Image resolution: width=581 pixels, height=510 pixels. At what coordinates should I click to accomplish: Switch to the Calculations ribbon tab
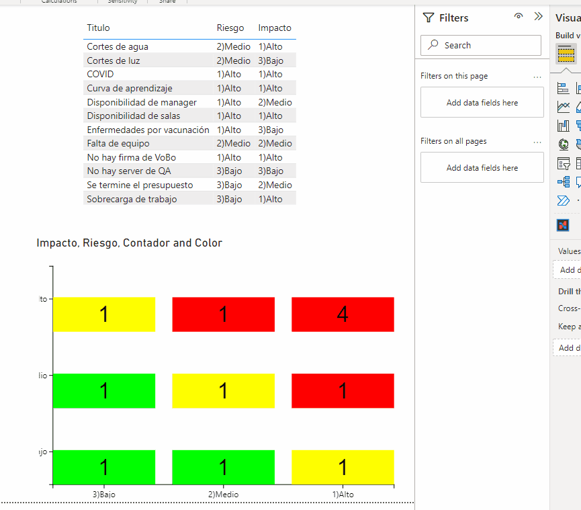pos(62,2)
